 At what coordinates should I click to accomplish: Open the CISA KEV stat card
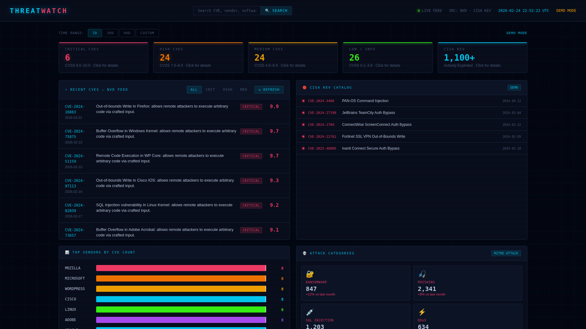(483, 58)
